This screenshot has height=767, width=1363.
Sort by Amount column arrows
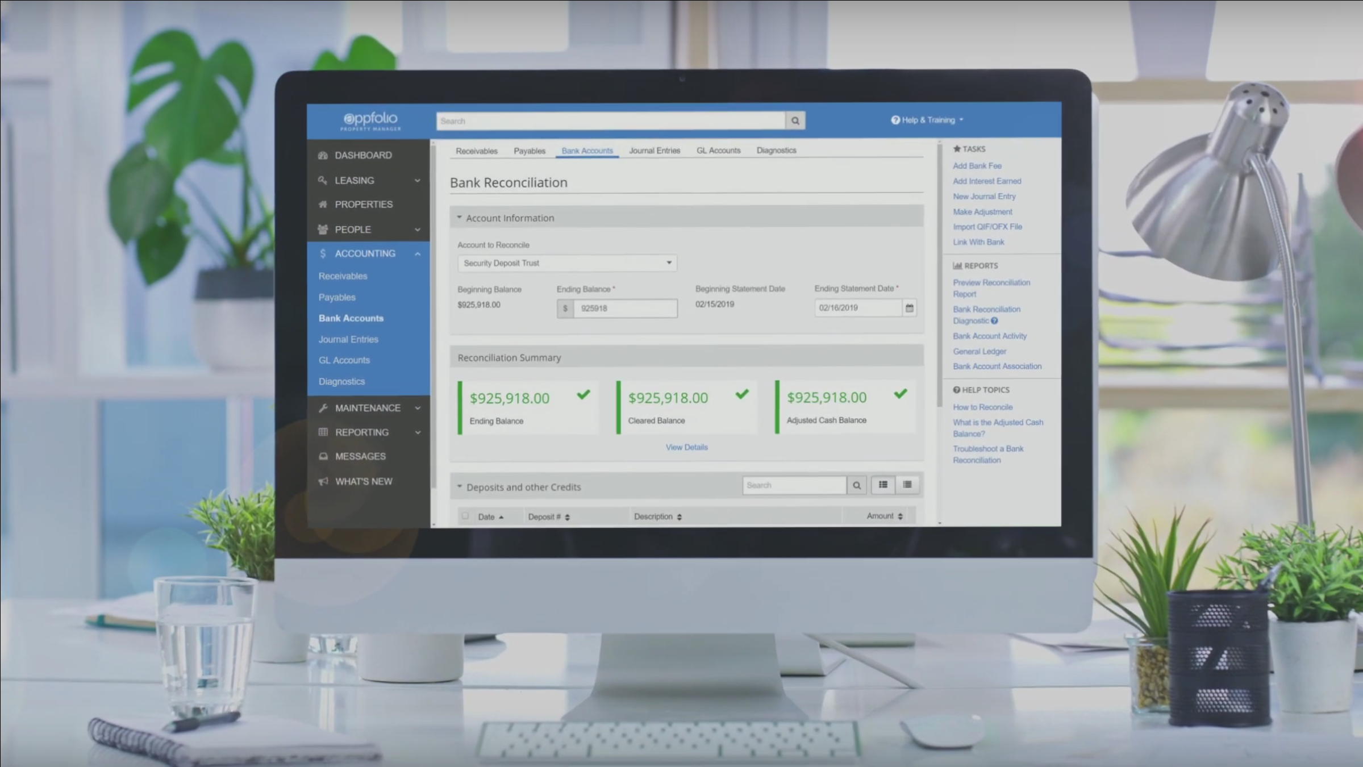point(900,516)
